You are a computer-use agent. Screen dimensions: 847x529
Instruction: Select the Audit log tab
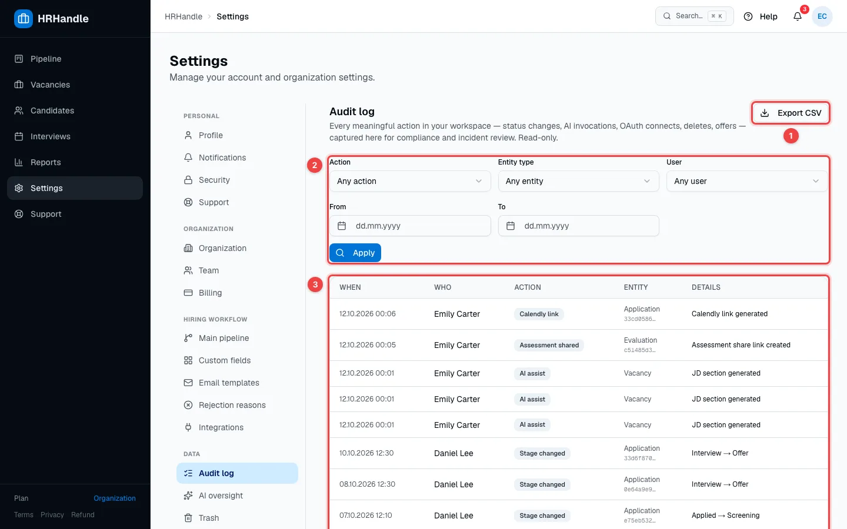(237, 473)
